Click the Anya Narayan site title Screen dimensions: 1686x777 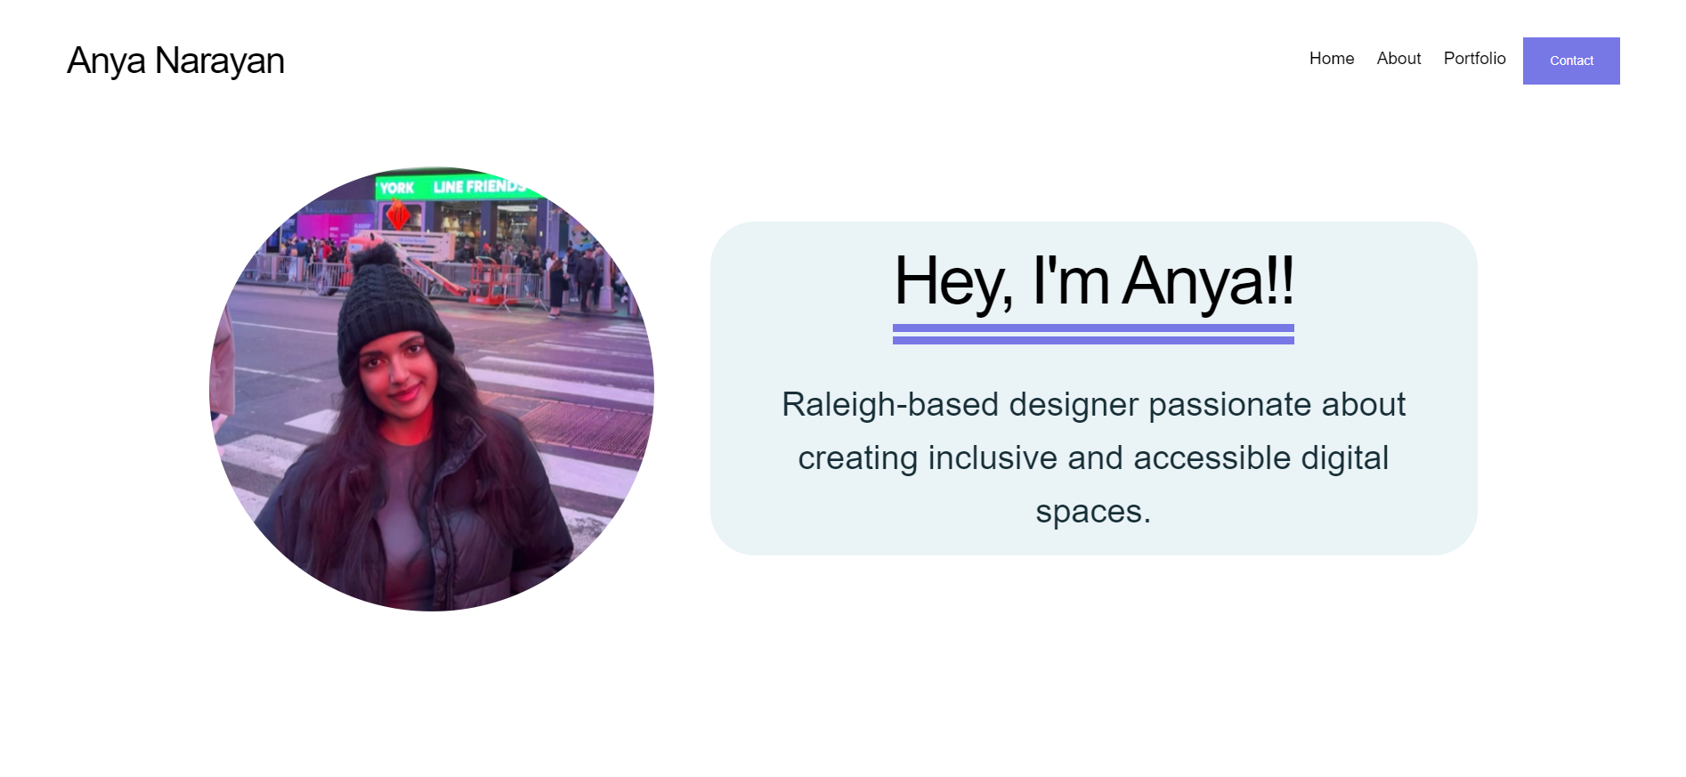[175, 61]
